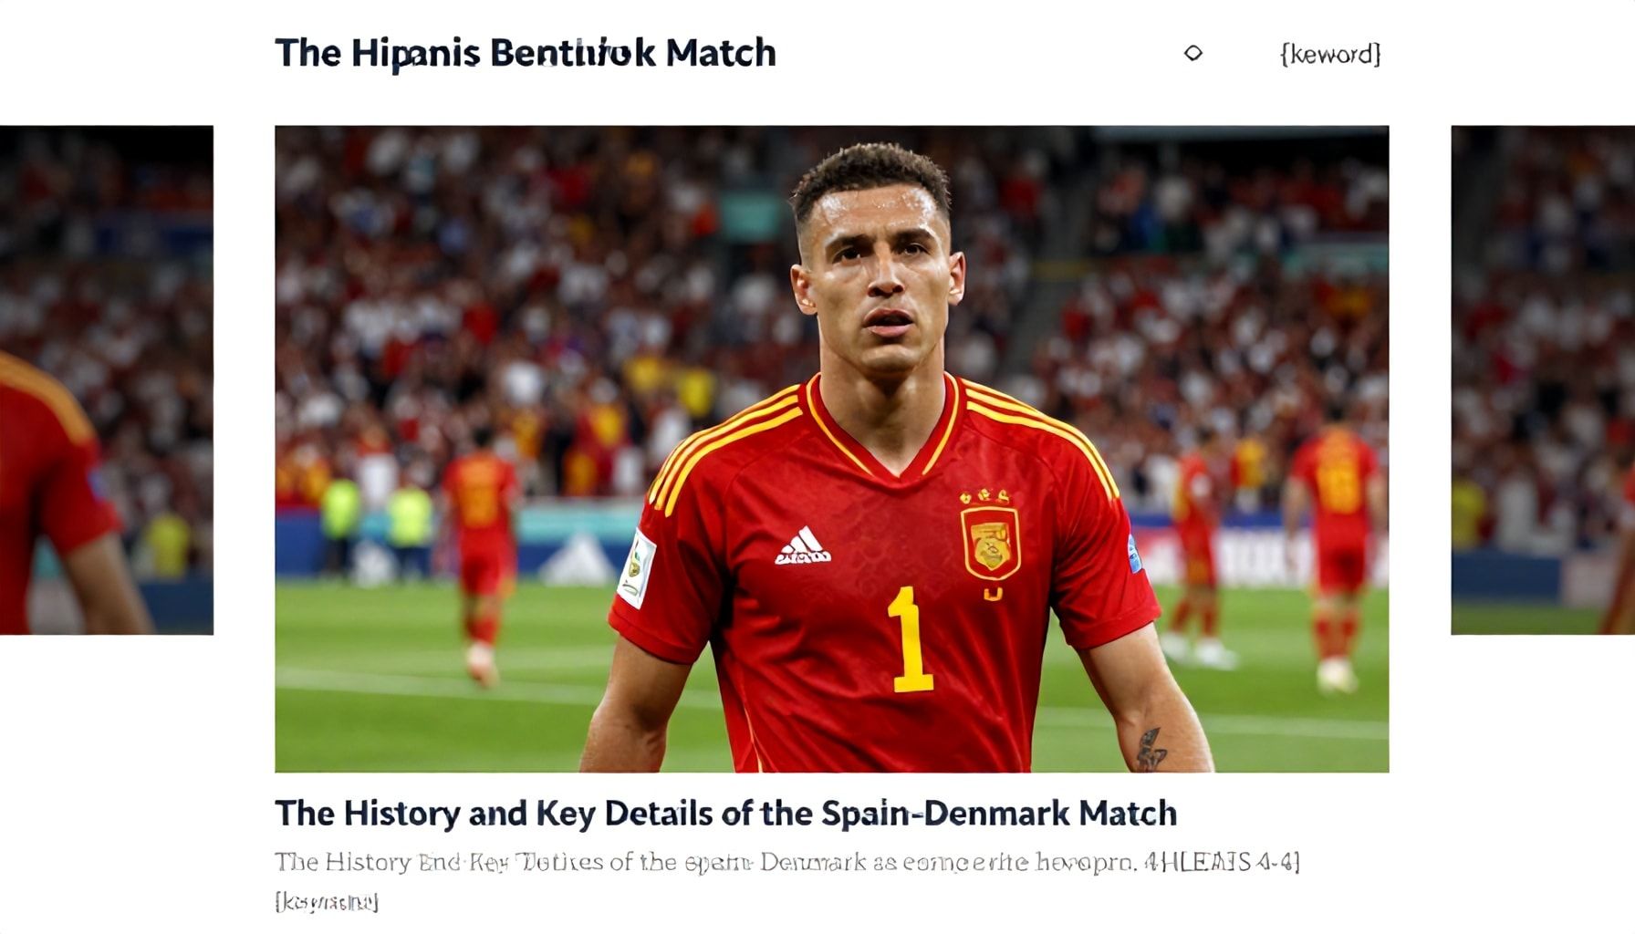Click the blurred red-shirt player left of the main player
1635x934 pixels.
pos(481,553)
